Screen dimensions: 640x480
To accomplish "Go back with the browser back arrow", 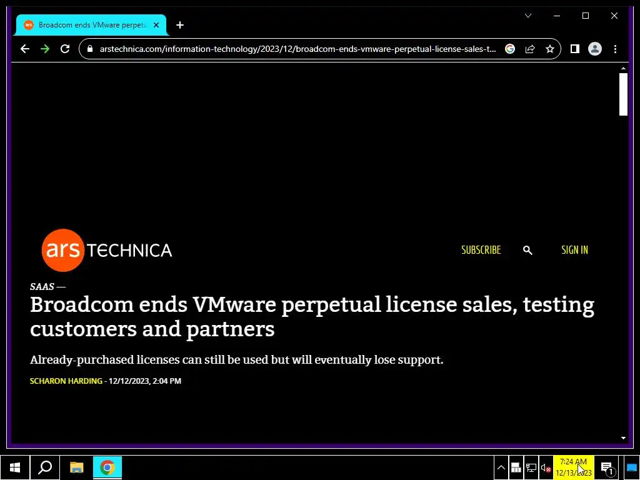I will click(x=25, y=49).
